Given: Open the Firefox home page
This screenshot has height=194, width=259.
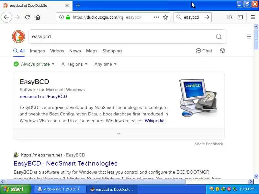Looking at the screenshot, I should [x=38, y=17].
